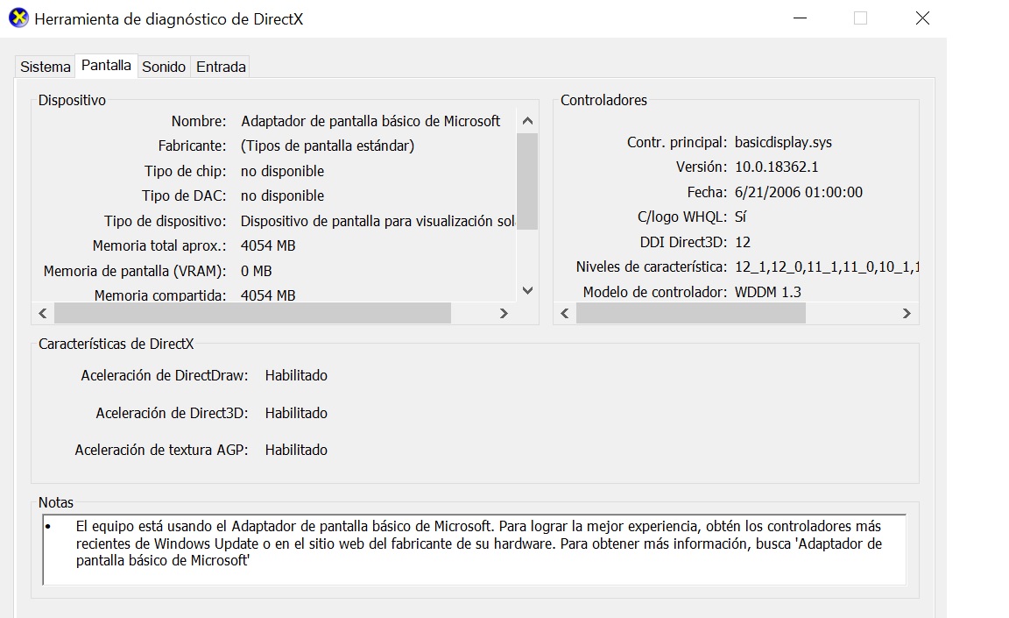Viewport: 1009px width, 618px height.
Task: Click the 'Memoria de pantalla (VRAM):' label
Action: click(135, 271)
